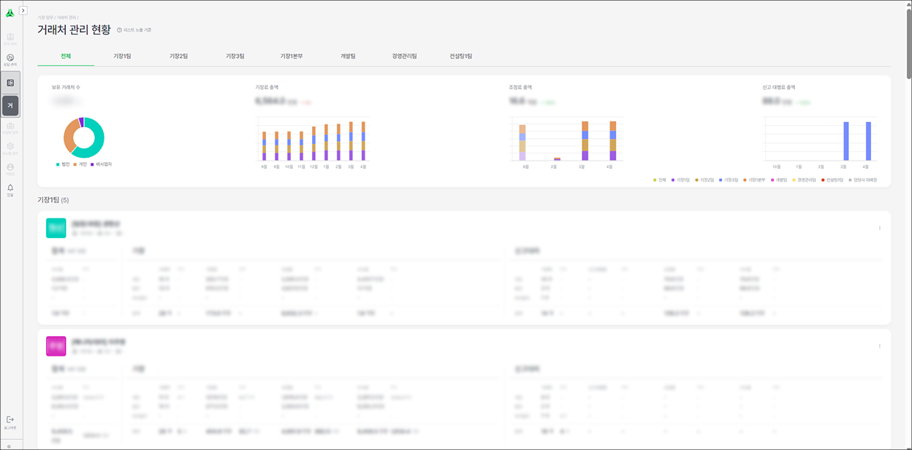Open 조직 관리 sidebar icon
912x450 pixels.
10,38
